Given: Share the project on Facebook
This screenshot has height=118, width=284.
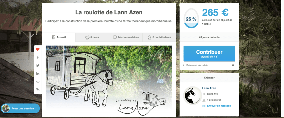Looking at the screenshot, I should click(38, 57).
